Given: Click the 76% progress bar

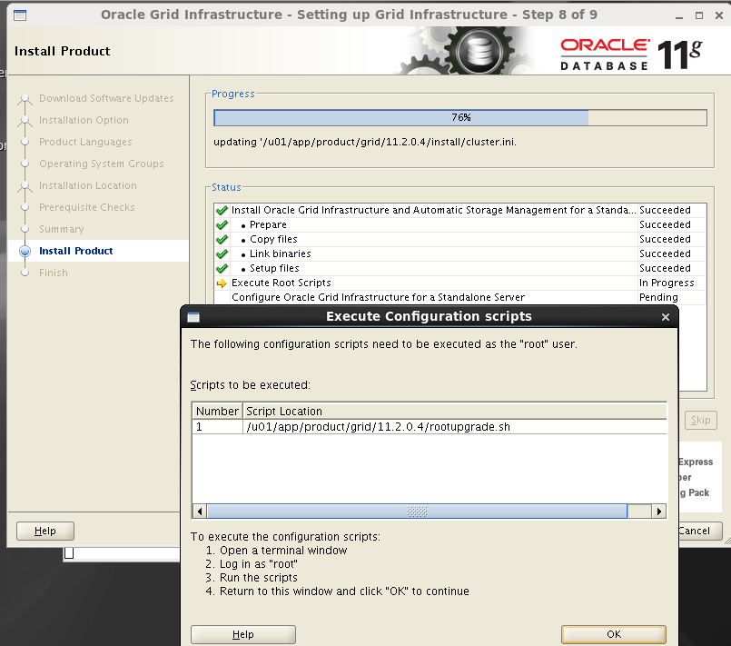Looking at the screenshot, I should point(460,117).
